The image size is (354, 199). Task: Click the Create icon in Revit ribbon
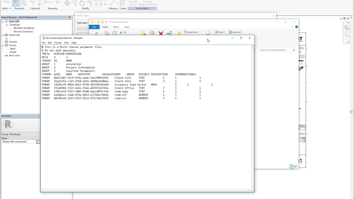coord(123,3)
